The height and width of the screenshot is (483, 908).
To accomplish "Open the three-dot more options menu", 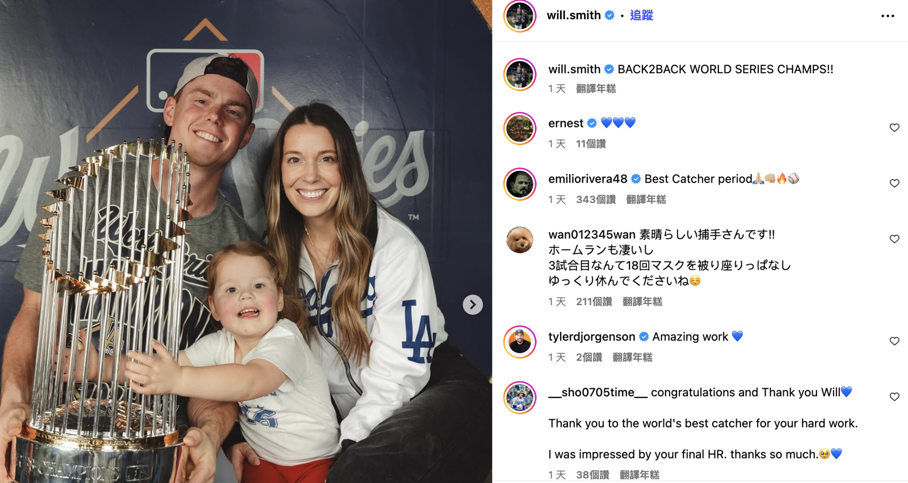I will click(888, 16).
